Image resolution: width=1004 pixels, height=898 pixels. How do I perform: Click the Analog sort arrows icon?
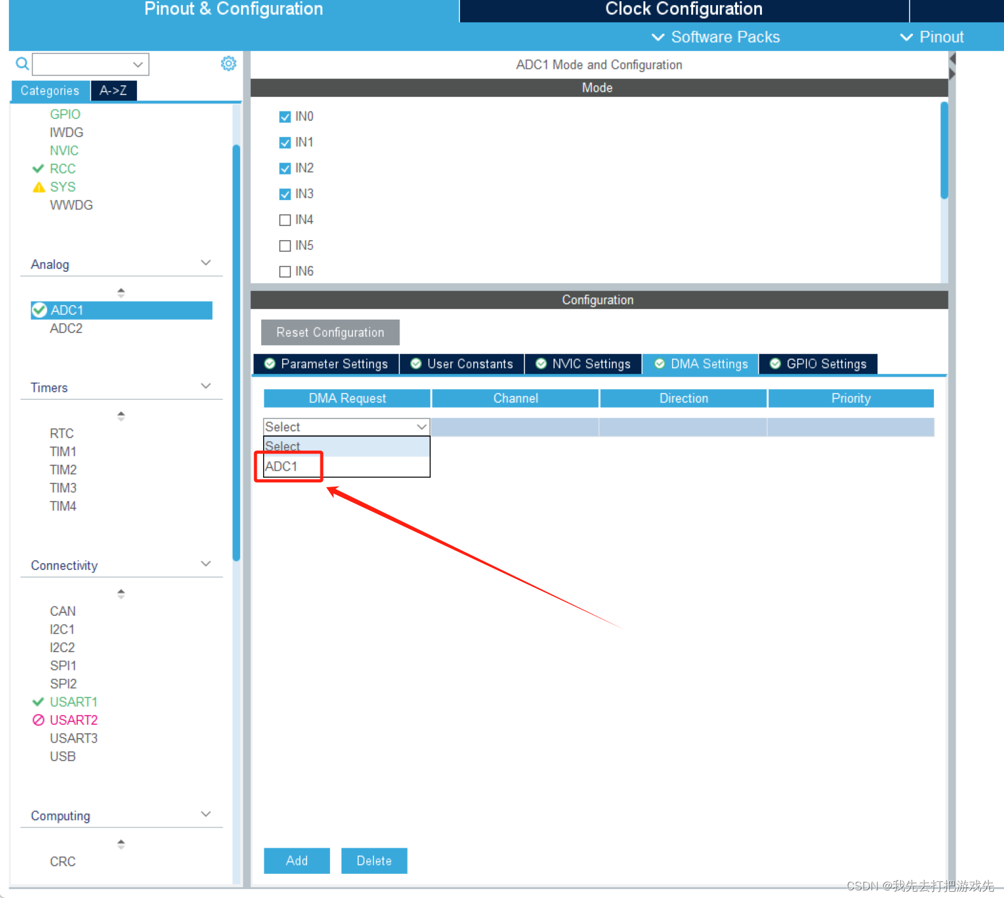[x=121, y=293]
